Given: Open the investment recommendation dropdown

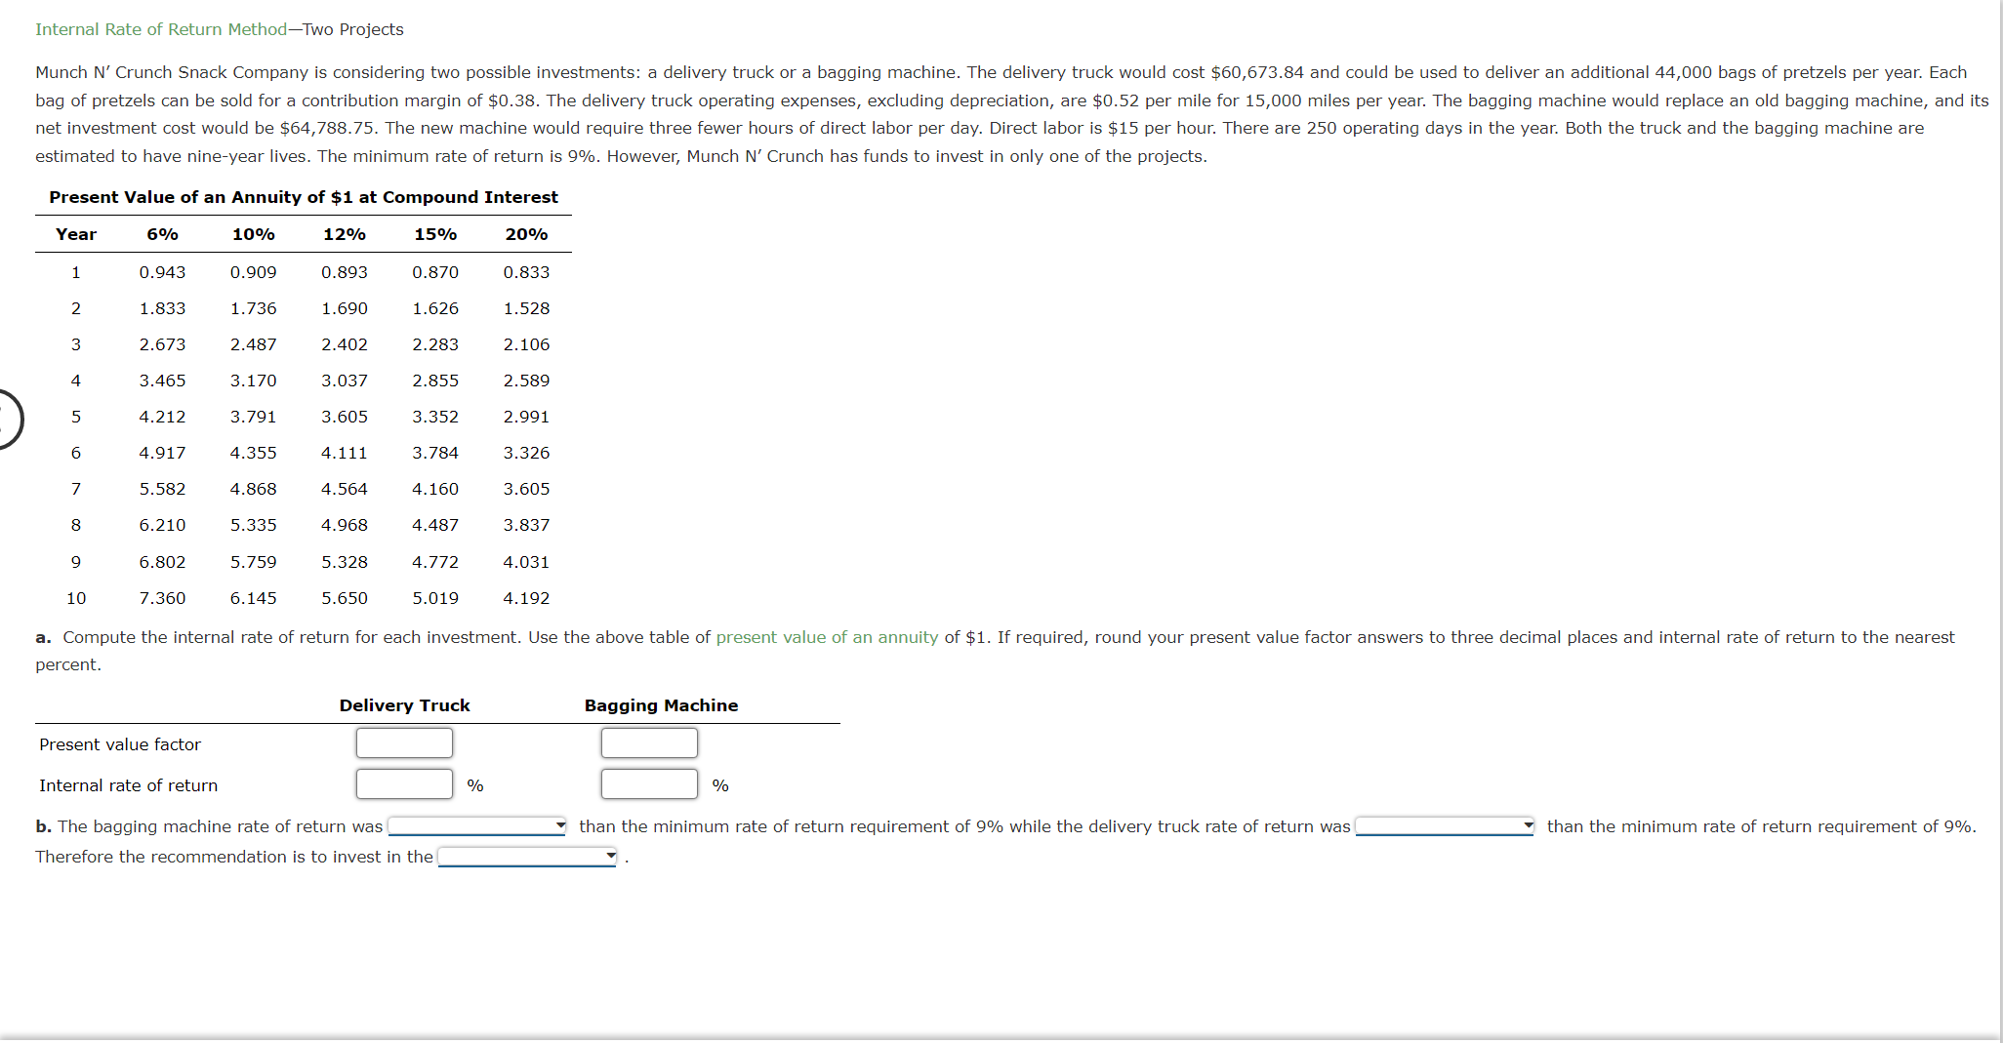Looking at the screenshot, I should pos(527,857).
